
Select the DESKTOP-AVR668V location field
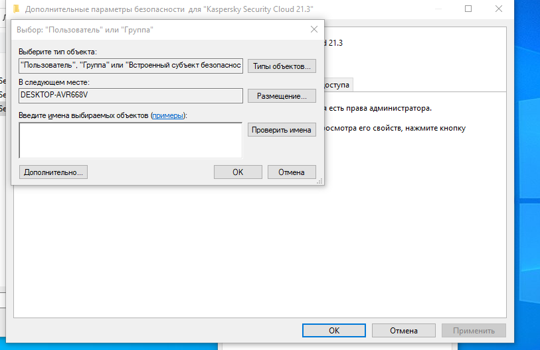click(x=131, y=95)
